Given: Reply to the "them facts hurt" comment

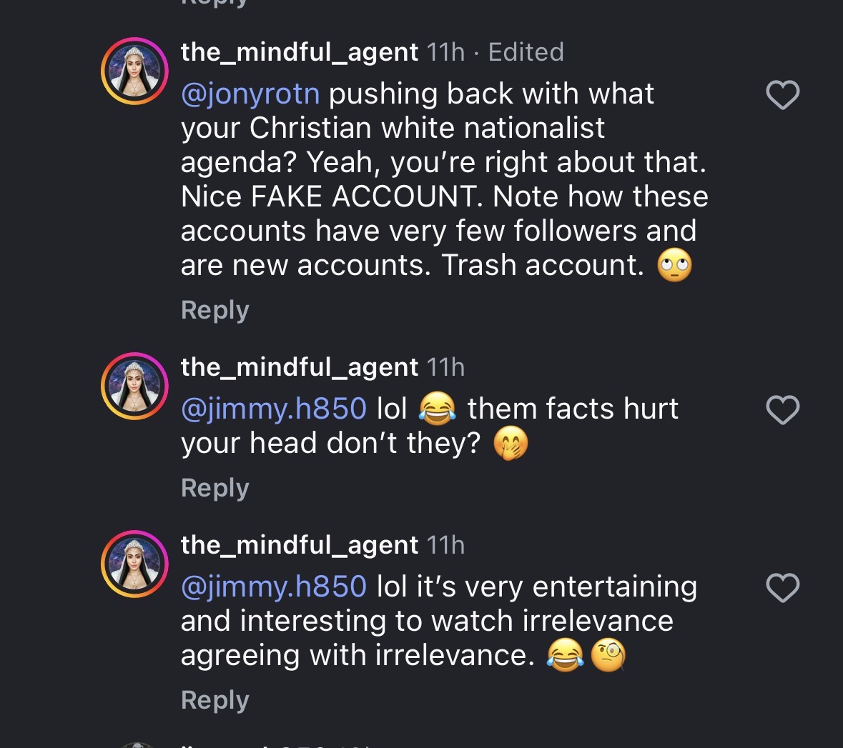Looking at the screenshot, I should (215, 488).
